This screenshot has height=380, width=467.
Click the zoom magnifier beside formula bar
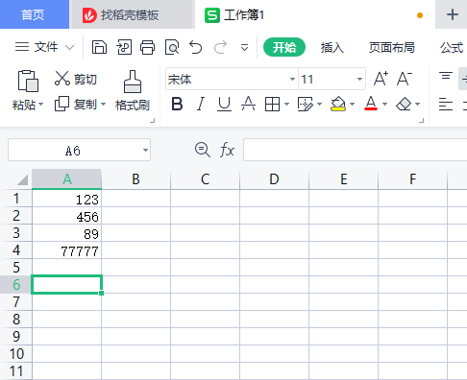[x=203, y=150]
